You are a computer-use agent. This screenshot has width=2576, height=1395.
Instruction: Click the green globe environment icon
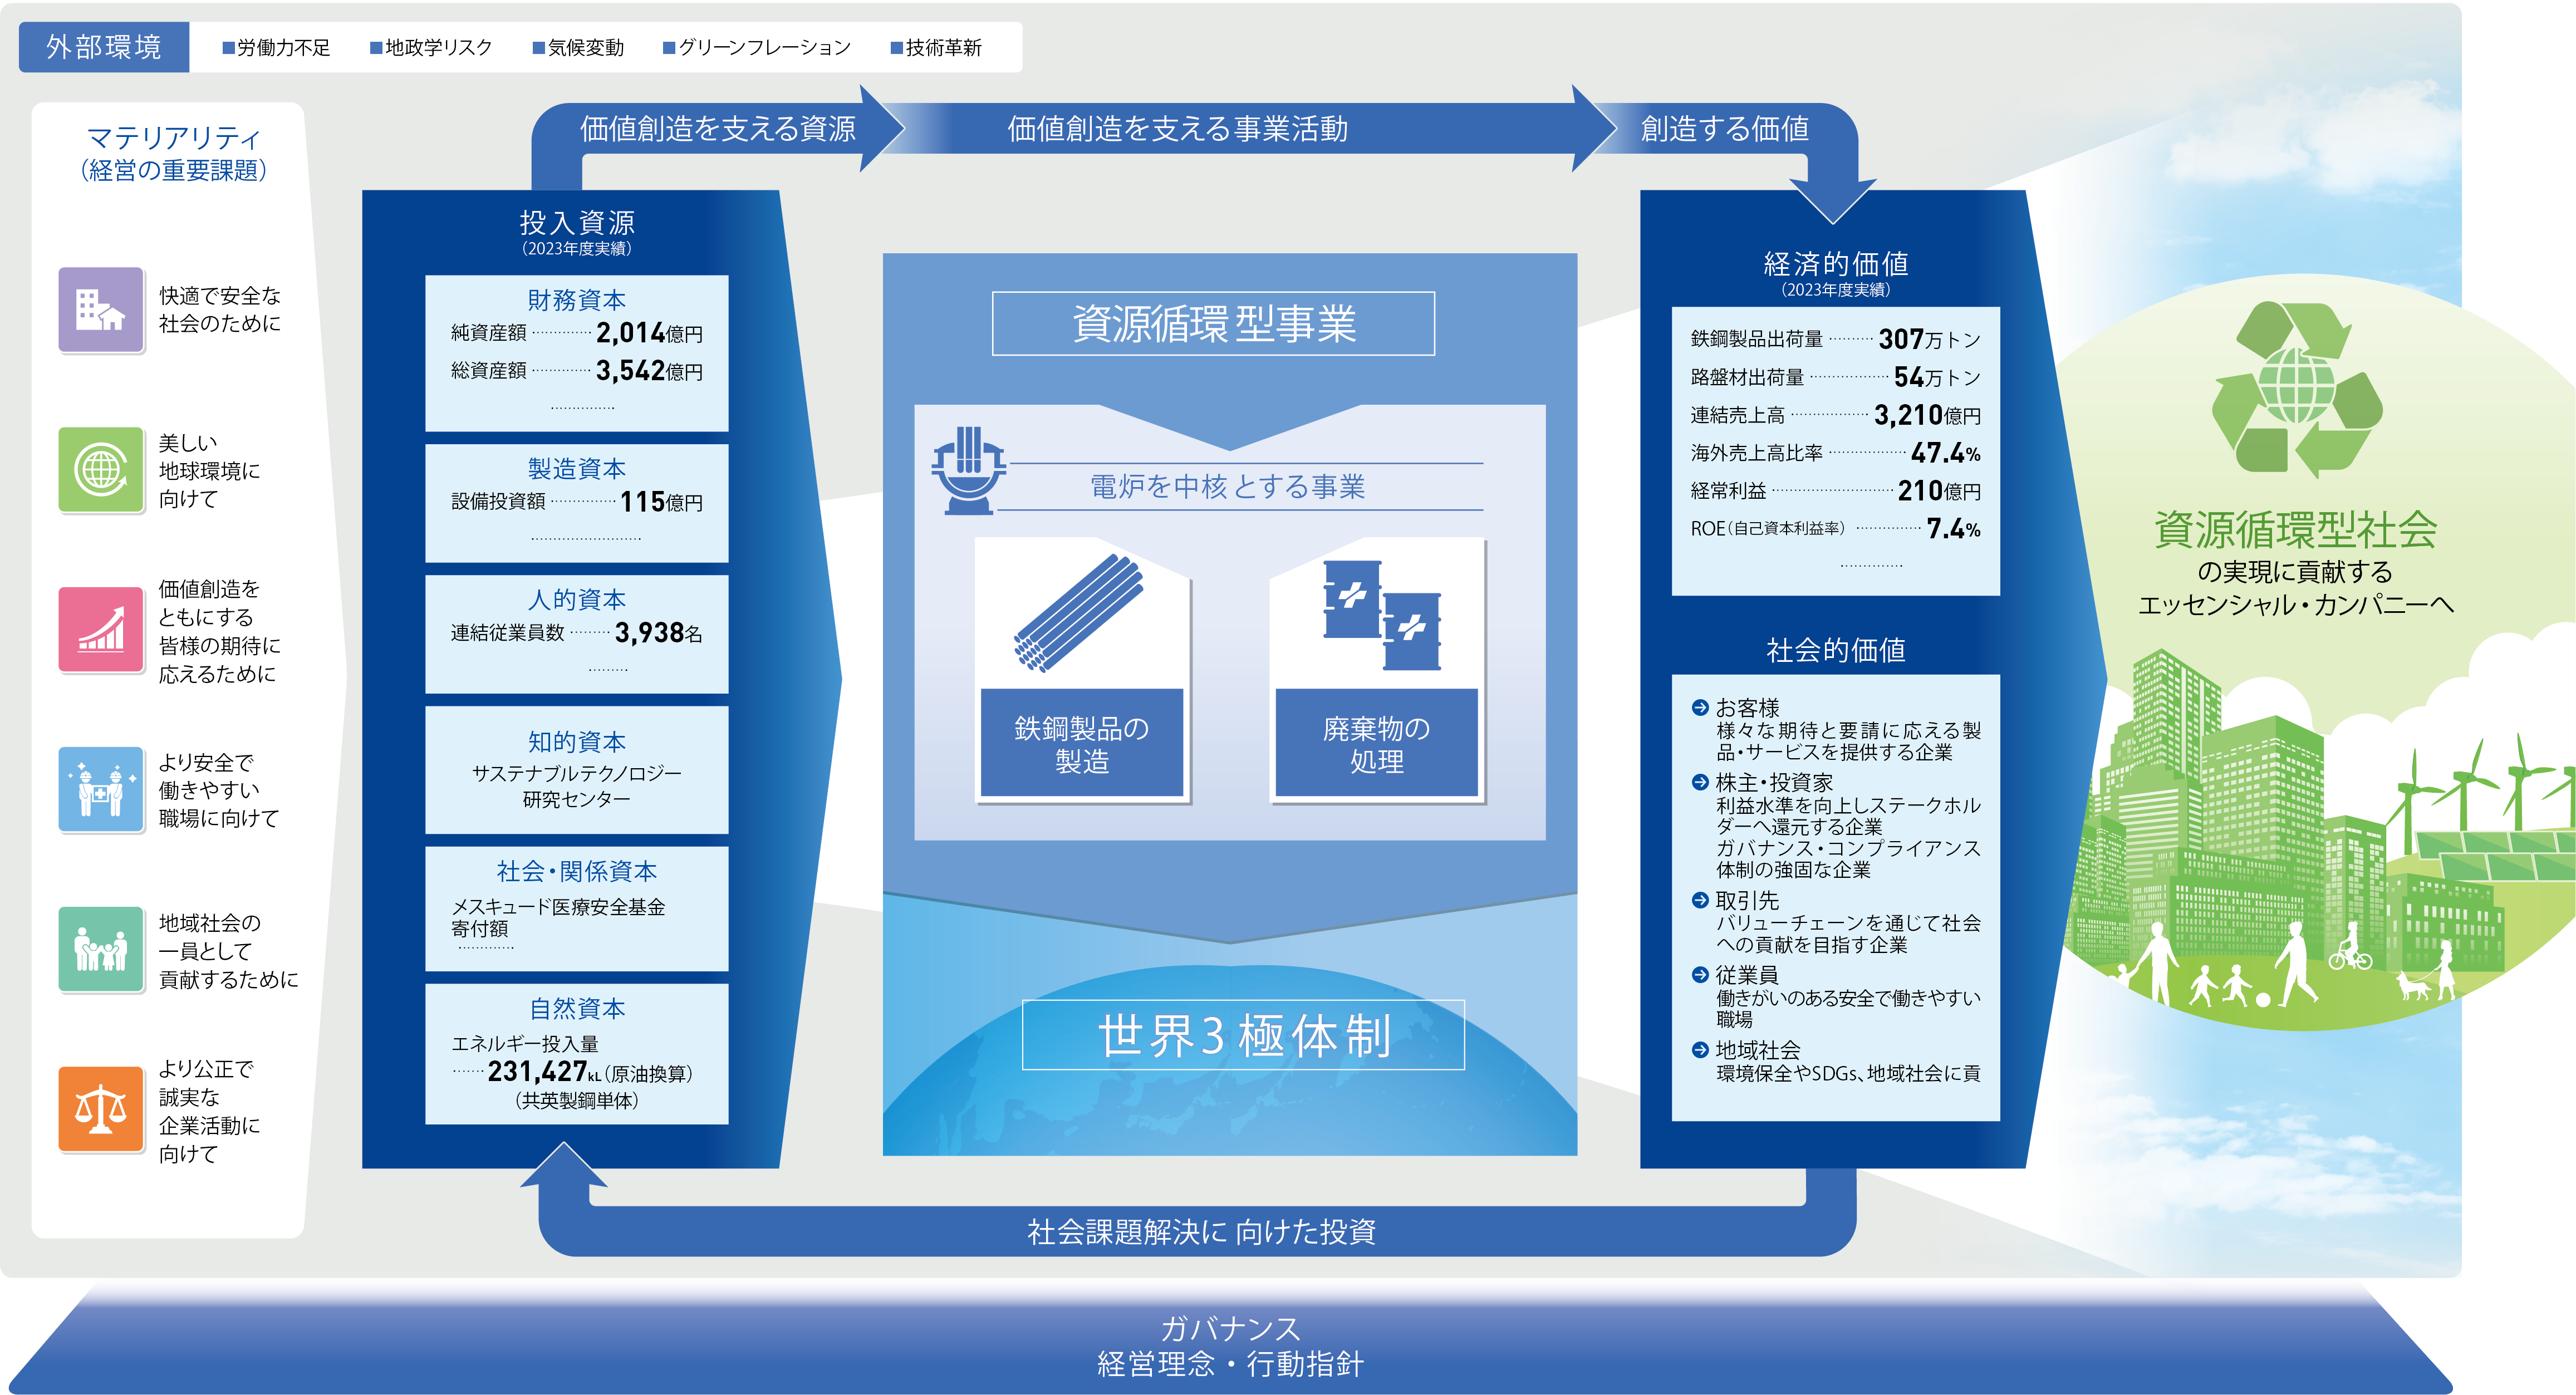click(101, 469)
